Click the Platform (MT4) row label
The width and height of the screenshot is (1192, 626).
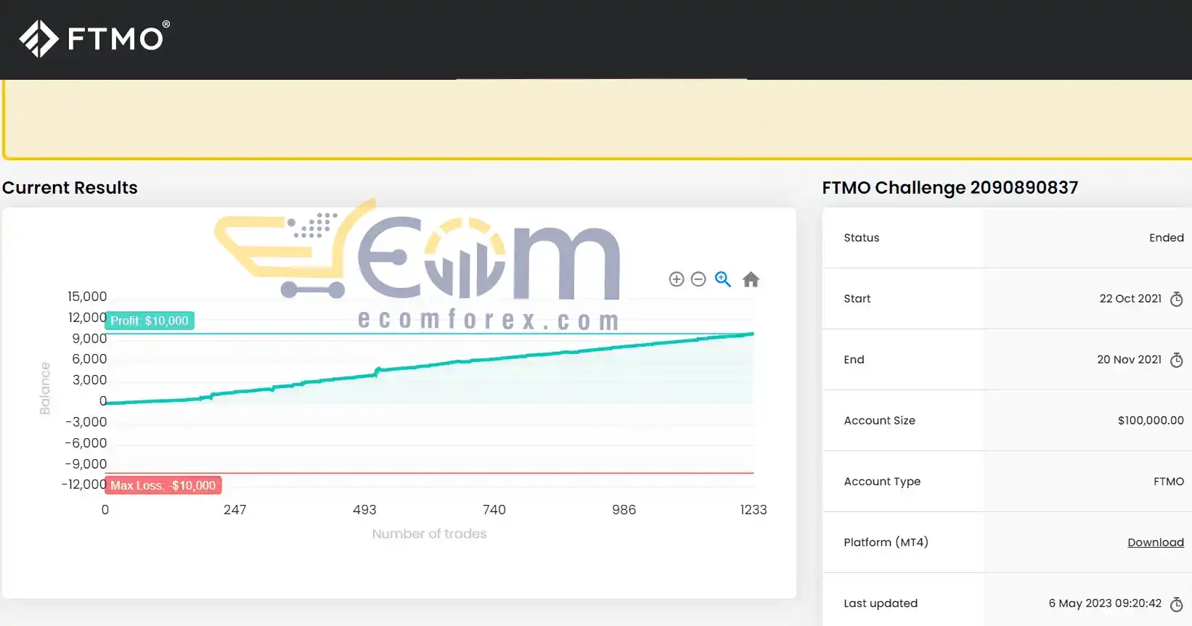(886, 543)
